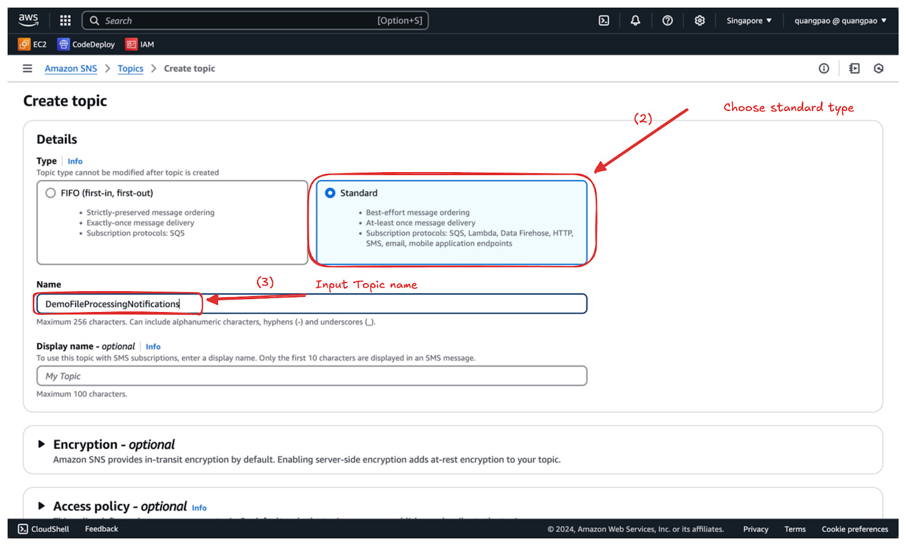906x546 pixels.
Task: Click 'Best-effort message ordering' bullet text
Action: pyautogui.click(x=418, y=212)
